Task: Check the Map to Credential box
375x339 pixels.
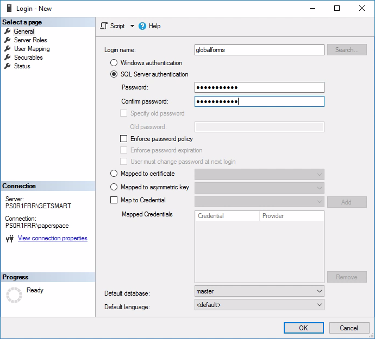Action: tap(114, 200)
